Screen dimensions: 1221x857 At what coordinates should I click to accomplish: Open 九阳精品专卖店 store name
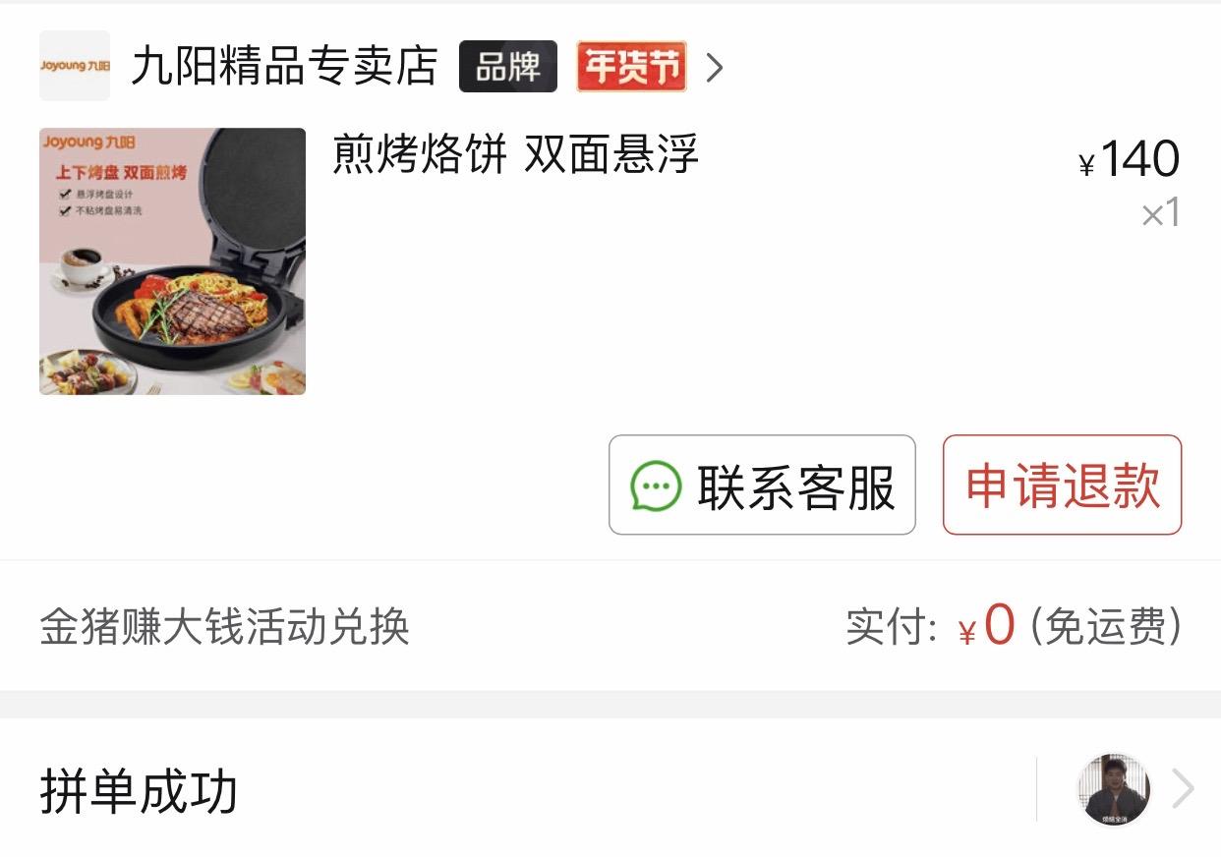[284, 66]
